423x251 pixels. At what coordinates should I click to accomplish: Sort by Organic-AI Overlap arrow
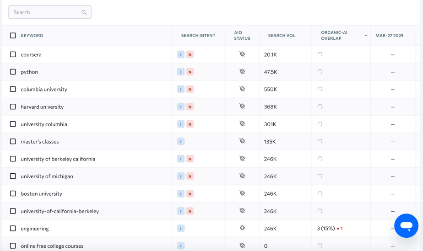click(366, 36)
